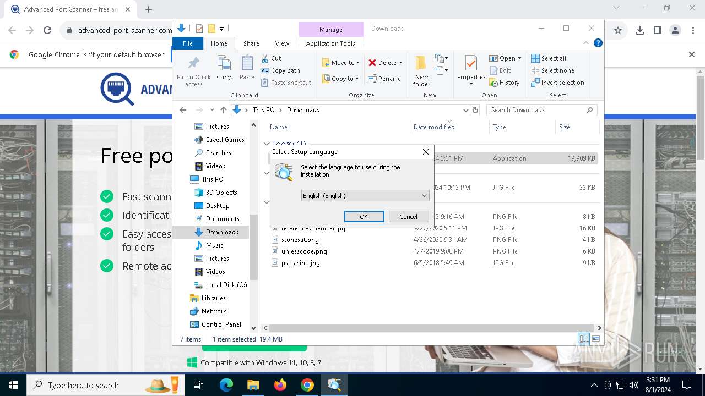Click Quick Access toolbar New folder icon

pyautogui.click(x=211, y=29)
